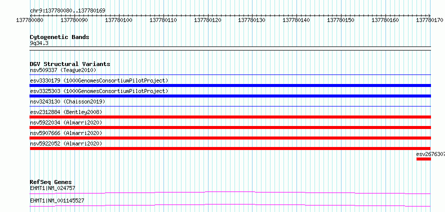Select the DGV Structural Variants track title
445x212 pixels.
click(x=70, y=64)
